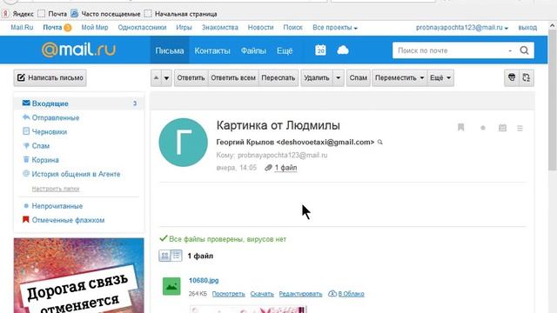Viewport: 557px width, 313px height.
Task: Save attachment В Облако
Action: [346, 294]
